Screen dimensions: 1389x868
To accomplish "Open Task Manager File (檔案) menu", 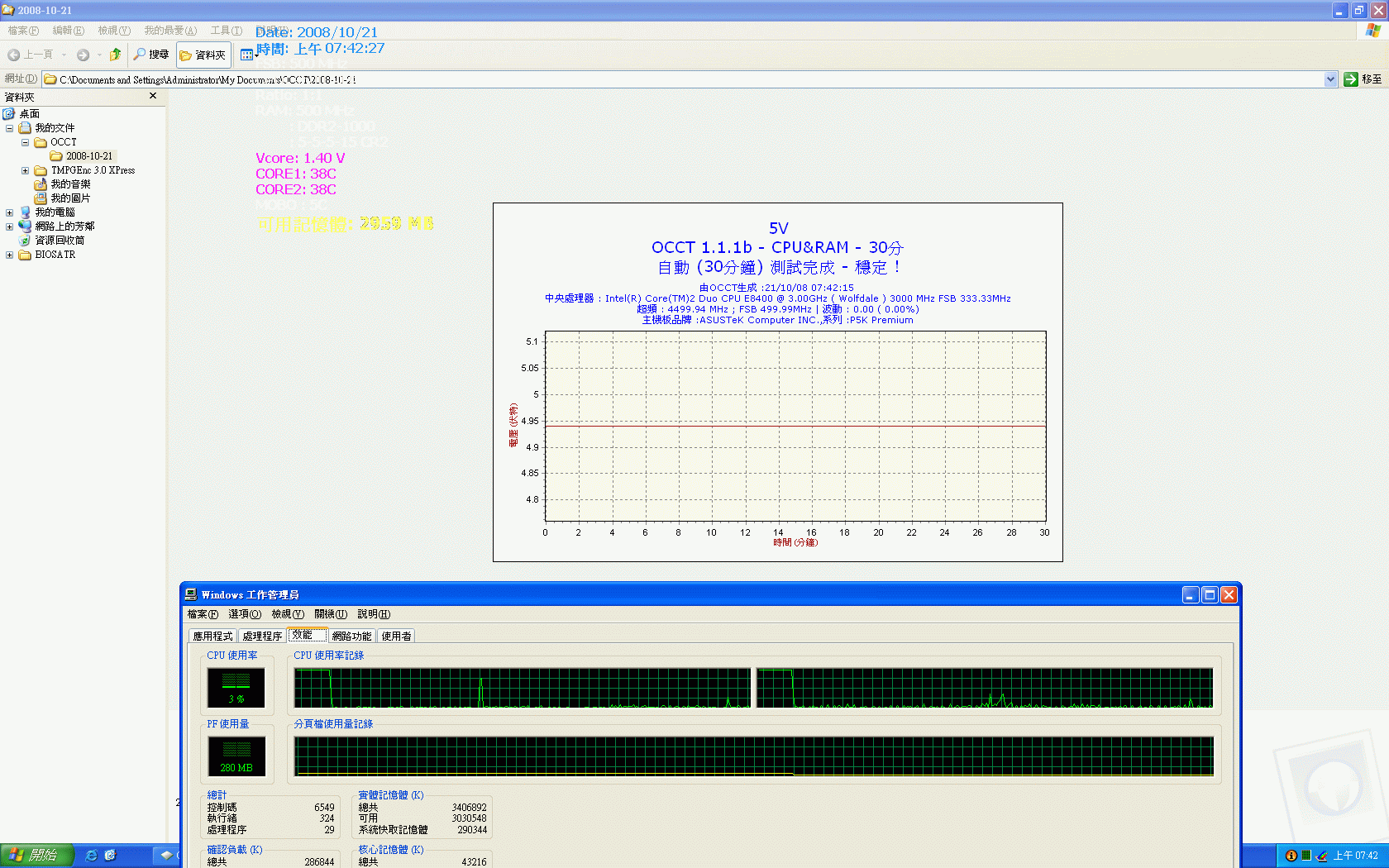I will pos(203,614).
